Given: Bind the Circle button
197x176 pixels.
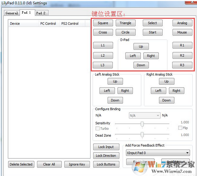Looking at the screenshot, I should tap(126, 32).
